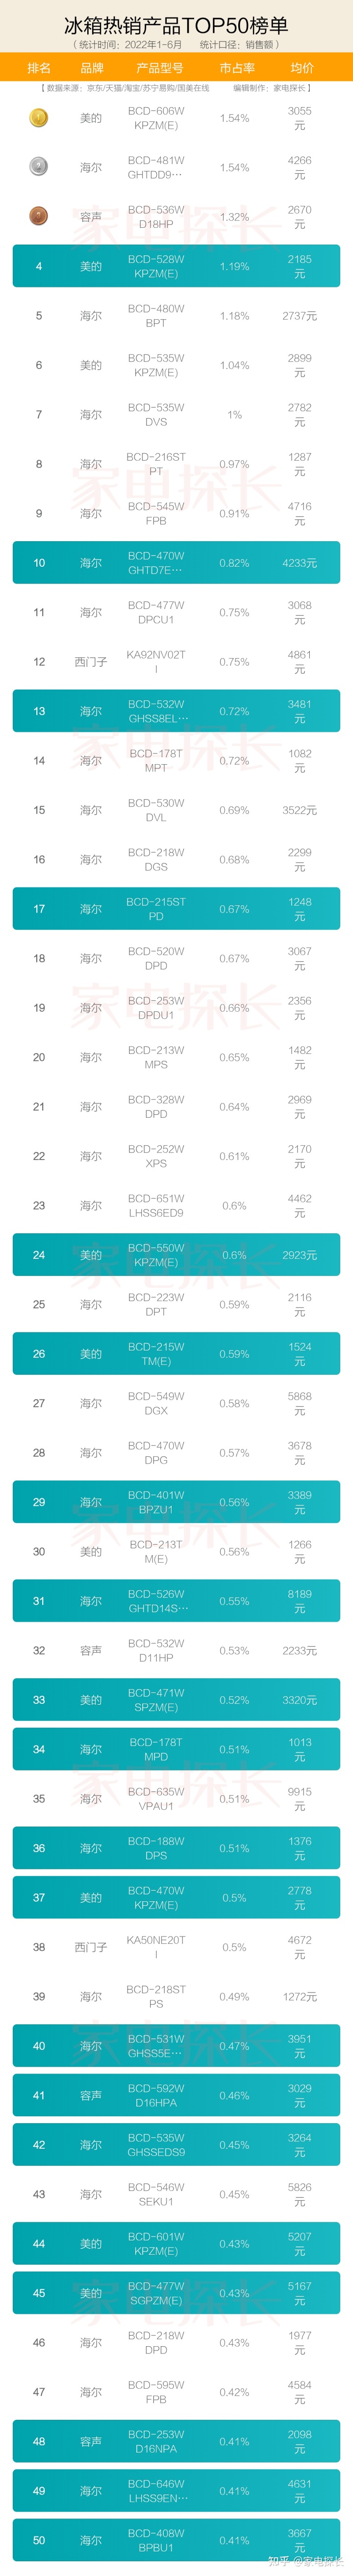Select row 31 model BCD-526W
353x2576 pixels.
155,1601
